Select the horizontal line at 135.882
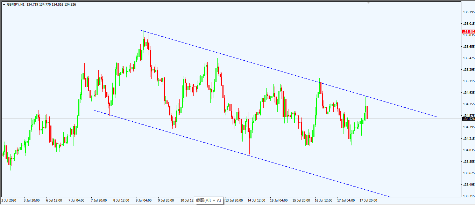Viewport: 475px width, 205px height. coord(231,32)
